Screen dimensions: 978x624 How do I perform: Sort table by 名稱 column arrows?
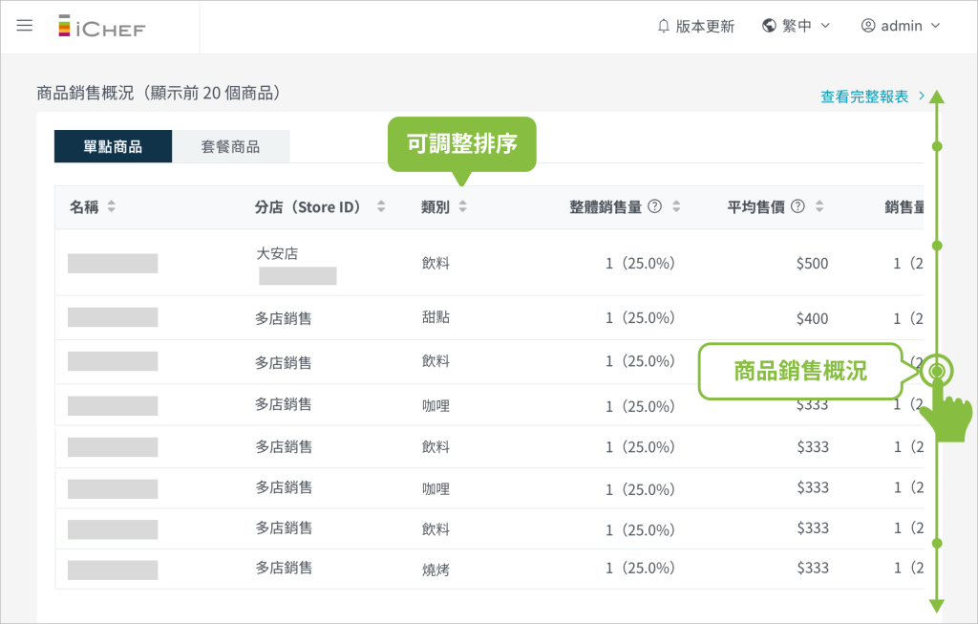click(111, 206)
